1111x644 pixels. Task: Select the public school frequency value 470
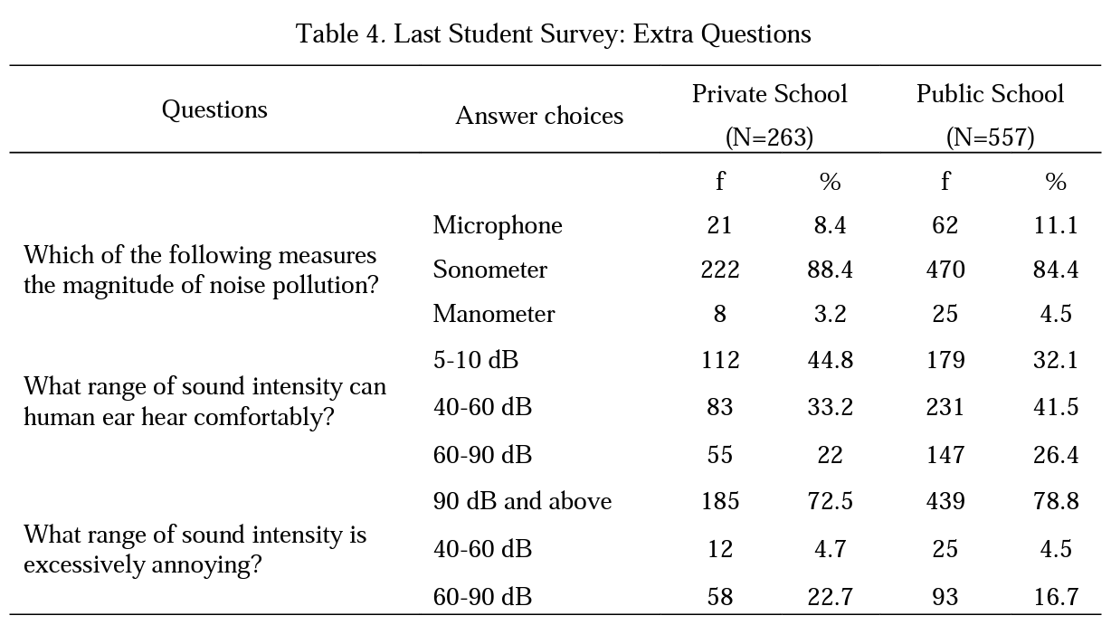[945, 270]
